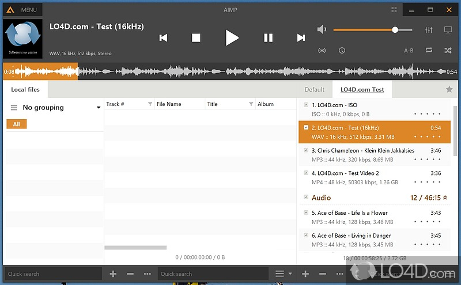Image resolution: width=461 pixels, height=285 pixels.
Task: Open the equalizer sliders icon
Action: 429,30
